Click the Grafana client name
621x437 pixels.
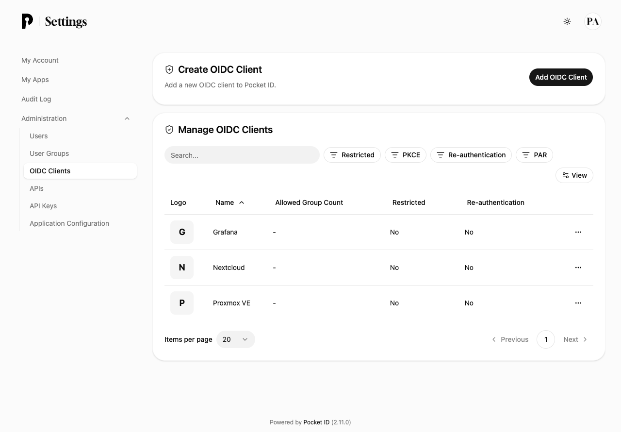(225, 232)
